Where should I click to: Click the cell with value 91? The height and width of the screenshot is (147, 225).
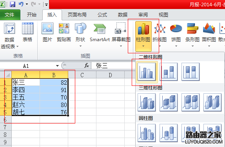(x=54, y=90)
